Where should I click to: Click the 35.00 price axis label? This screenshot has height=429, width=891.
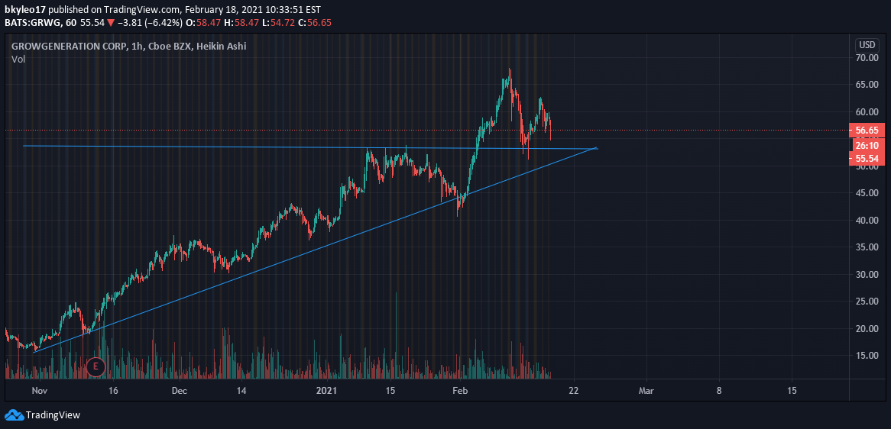[869, 247]
